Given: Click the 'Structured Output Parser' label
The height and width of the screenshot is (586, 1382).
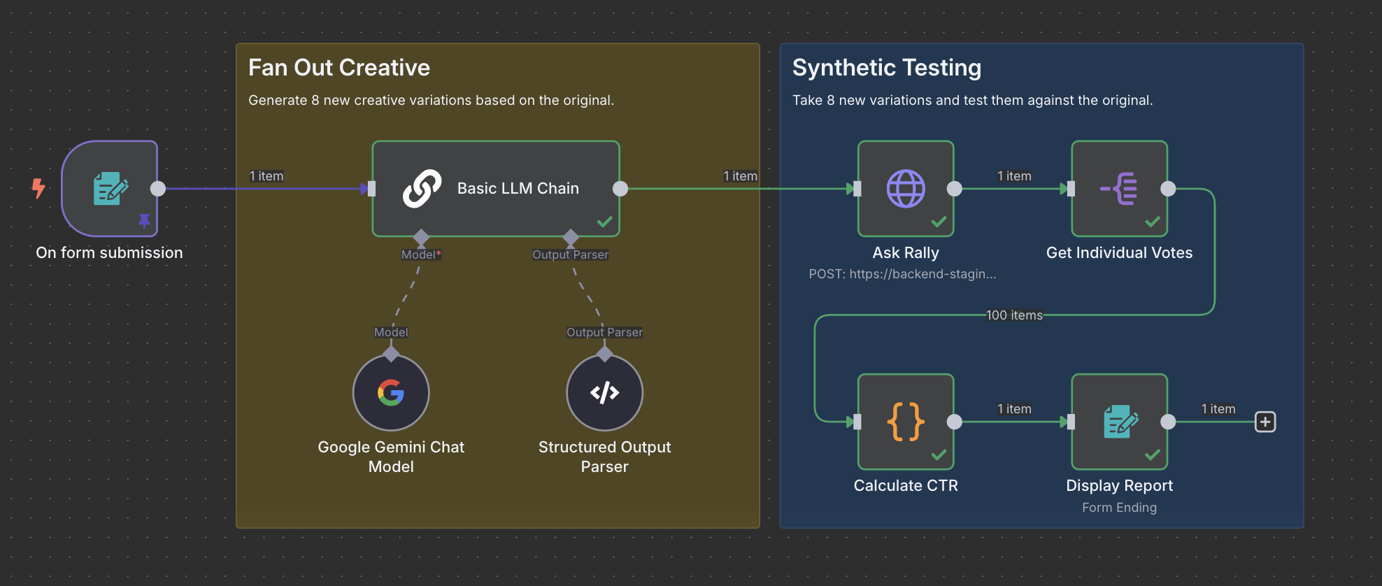Looking at the screenshot, I should [604, 457].
